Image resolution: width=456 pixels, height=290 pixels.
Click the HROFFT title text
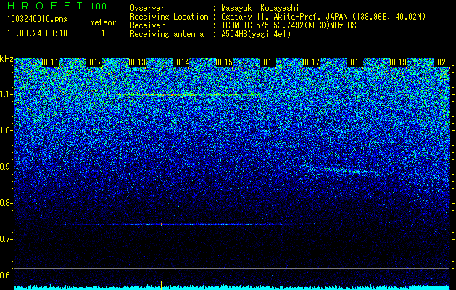click(46, 6)
